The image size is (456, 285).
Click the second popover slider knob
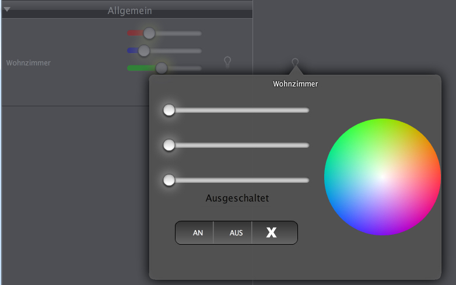point(169,145)
